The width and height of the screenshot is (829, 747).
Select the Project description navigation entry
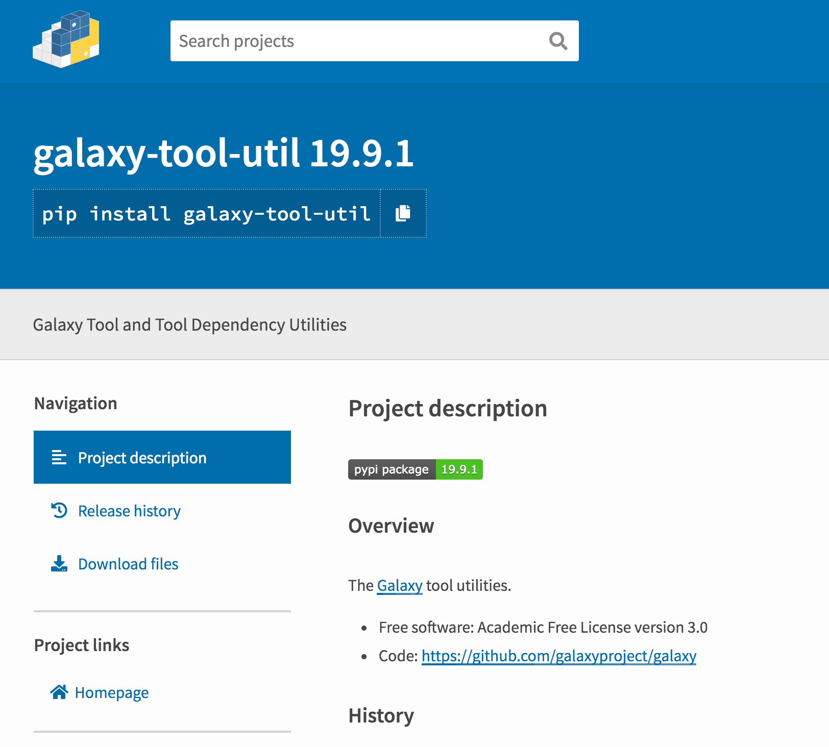point(142,457)
